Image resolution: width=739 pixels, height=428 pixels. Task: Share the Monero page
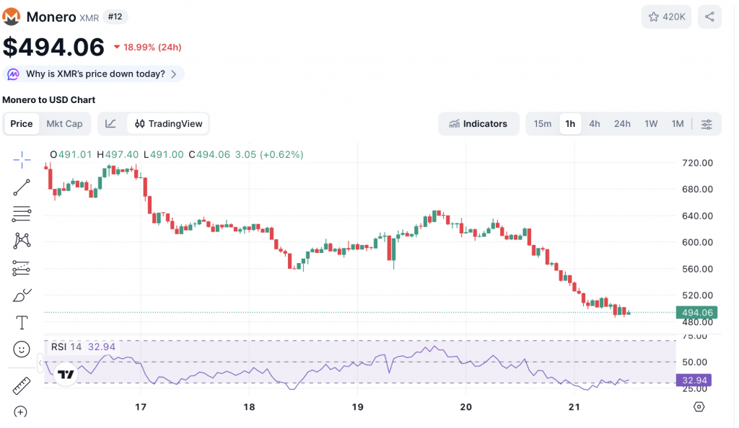pos(709,16)
